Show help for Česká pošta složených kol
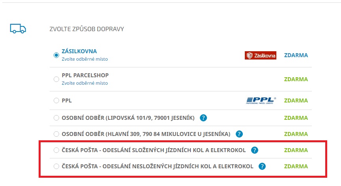The height and width of the screenshot is (186, 341). [254, 150]
